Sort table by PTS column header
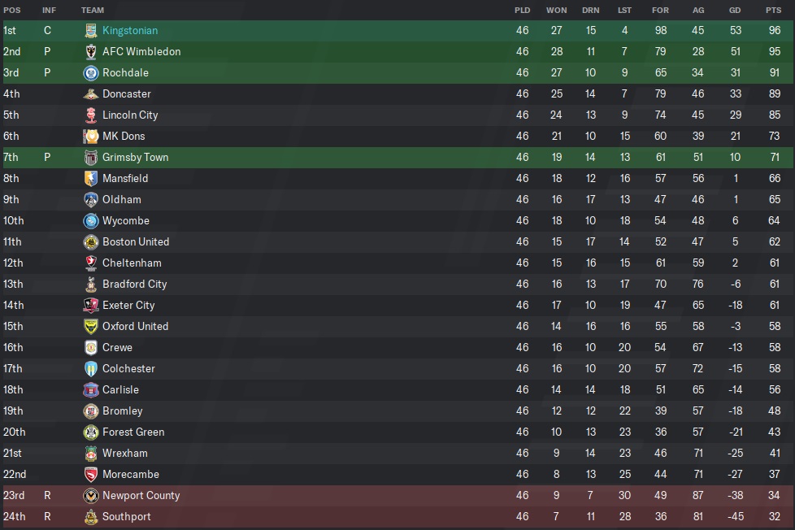This screenshot has width=795, height=530. point(773,10)
